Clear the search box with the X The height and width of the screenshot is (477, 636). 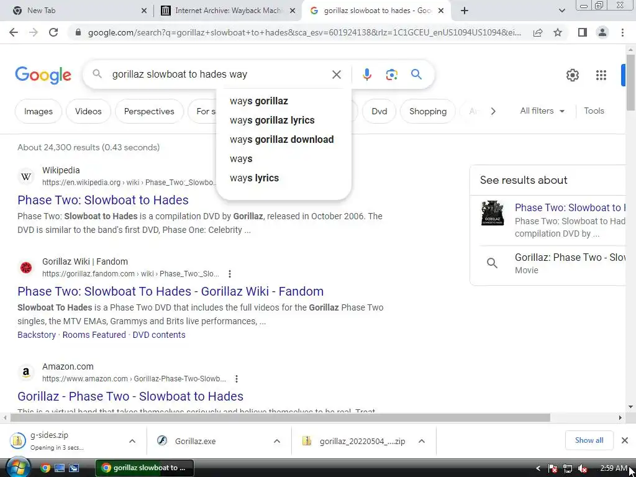[336, 75]
